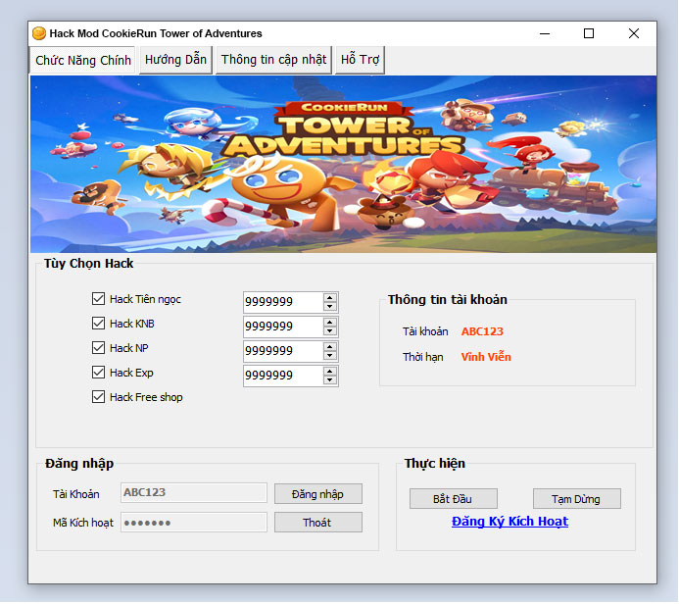The width and height of the screenshot is (679, 604).
Task: Open the Đăng Ký Kích Hoạt link
Action: [509, 522]
